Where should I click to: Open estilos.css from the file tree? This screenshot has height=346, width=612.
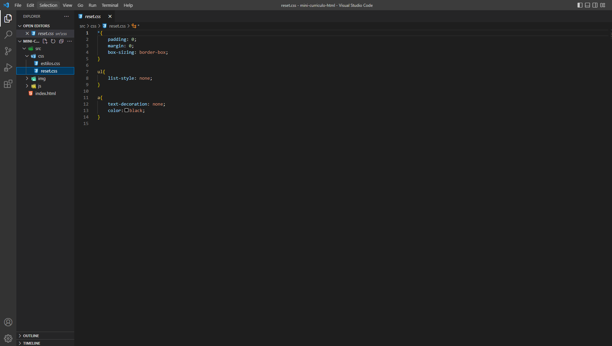(x=50, y=64)
